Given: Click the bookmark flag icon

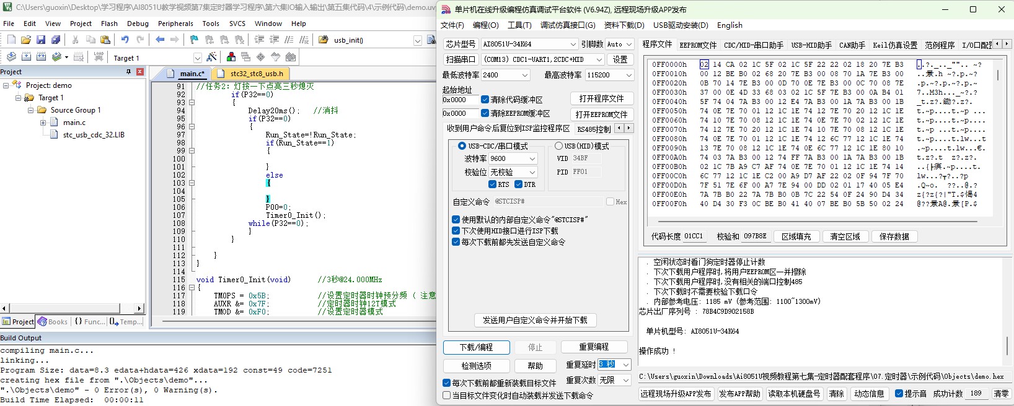Looking at the screenshot, I should pos(194,40).
